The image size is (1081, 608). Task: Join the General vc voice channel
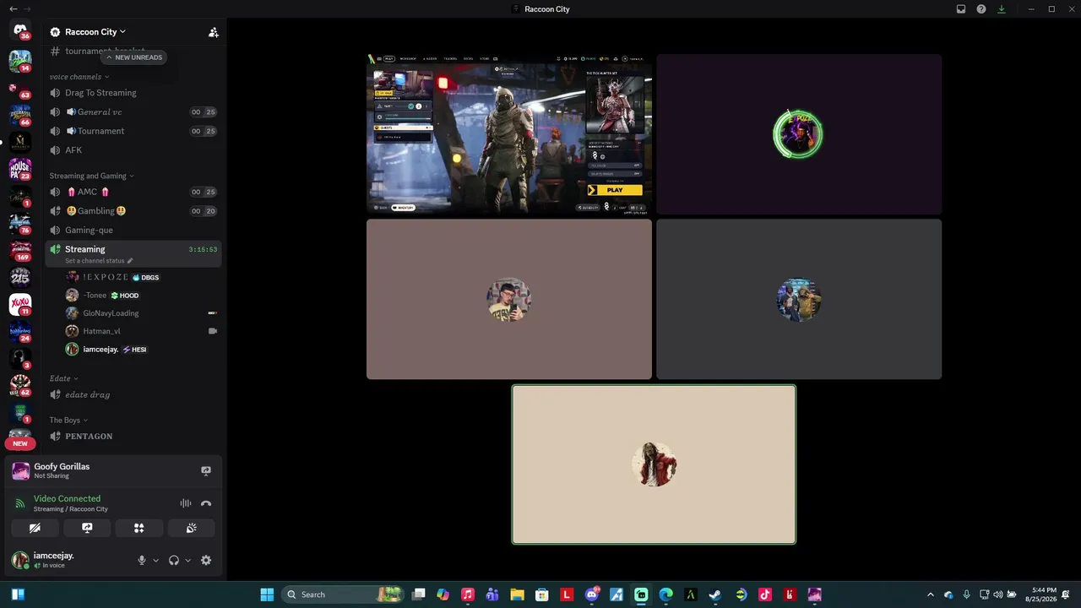[x=133, y=111]
